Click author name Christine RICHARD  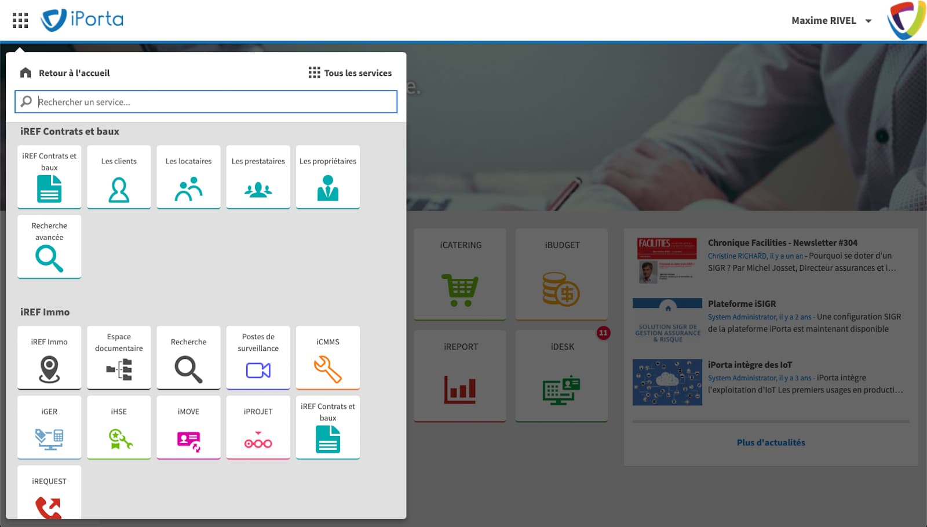[737, 256]
